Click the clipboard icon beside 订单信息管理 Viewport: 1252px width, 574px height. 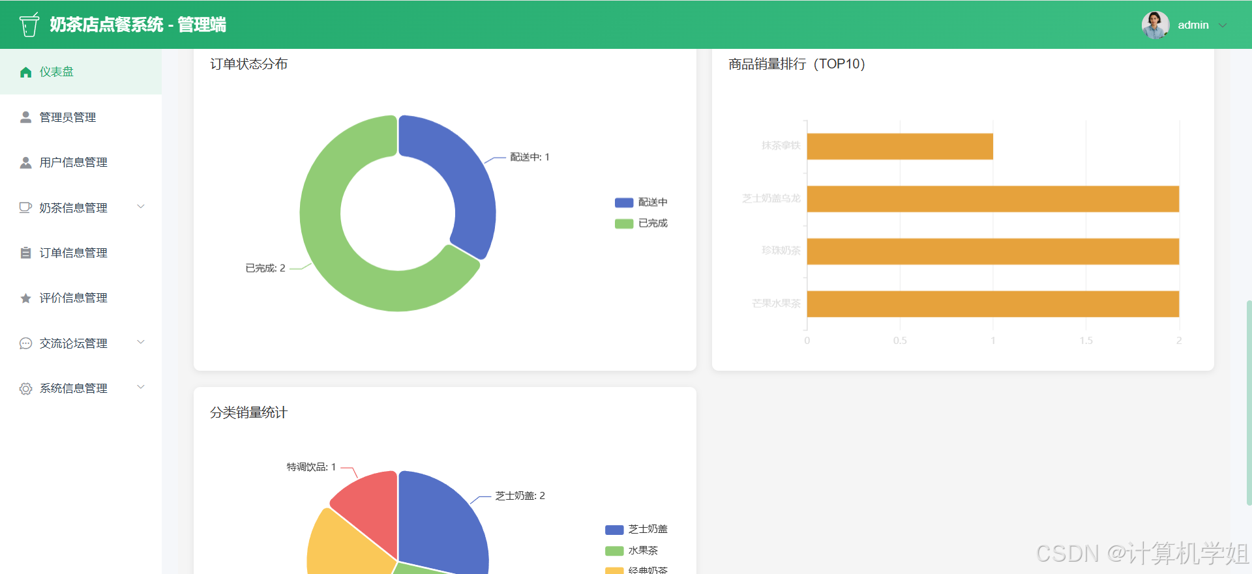pyautogui.click(x=26, y=253)
